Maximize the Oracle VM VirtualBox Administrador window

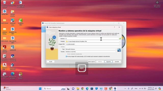coord(119,23)
